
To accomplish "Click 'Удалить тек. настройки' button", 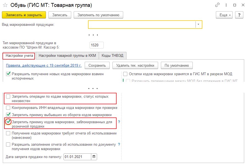I will click(135, 66).
